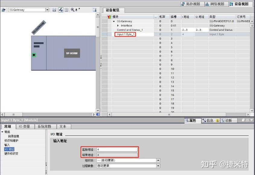Screen dimensions: 255x175
Task: Select 标识和维护 in properties tree
Action: [11, 141]
